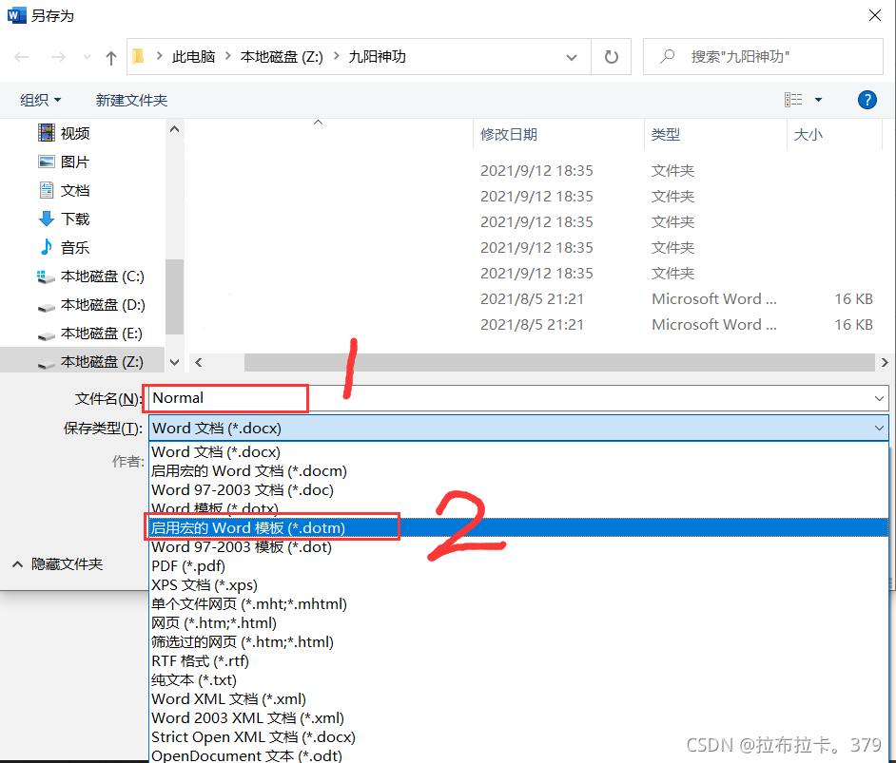Viewport: 896px width, 763px height.
Task: Choose Strict Open XML 文档 (*.docx)
Action: point(518,736)
